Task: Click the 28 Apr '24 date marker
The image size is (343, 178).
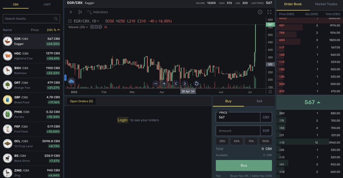Action: point(188,91)
